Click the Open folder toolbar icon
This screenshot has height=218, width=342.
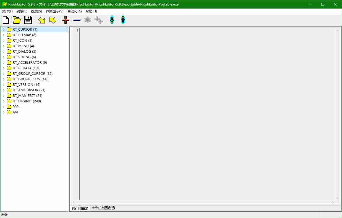(17, 20)
